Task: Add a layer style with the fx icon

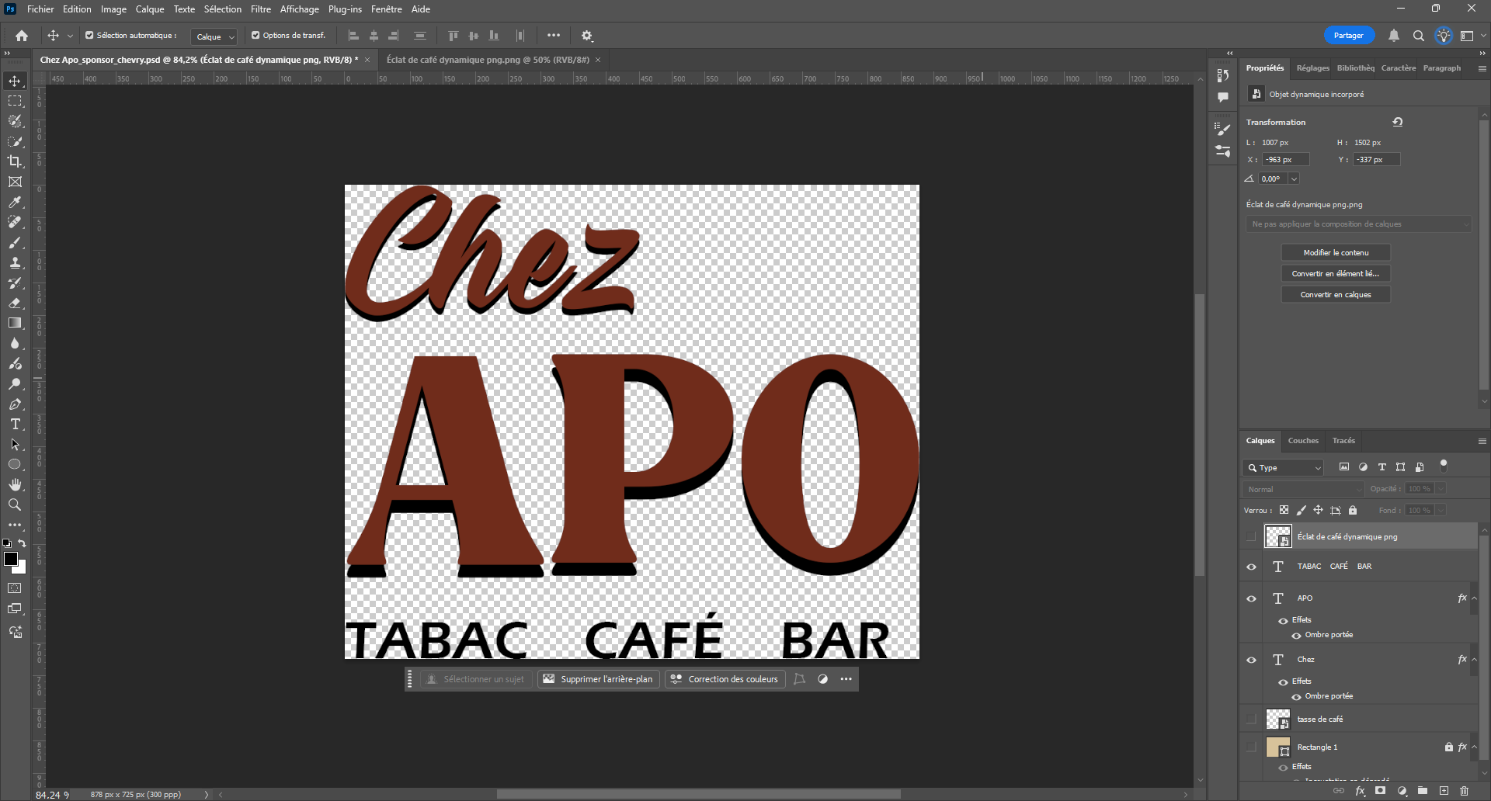Action: 1361,791
